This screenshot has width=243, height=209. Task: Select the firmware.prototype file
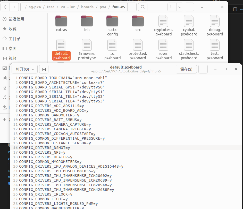[x=87, y=49]
